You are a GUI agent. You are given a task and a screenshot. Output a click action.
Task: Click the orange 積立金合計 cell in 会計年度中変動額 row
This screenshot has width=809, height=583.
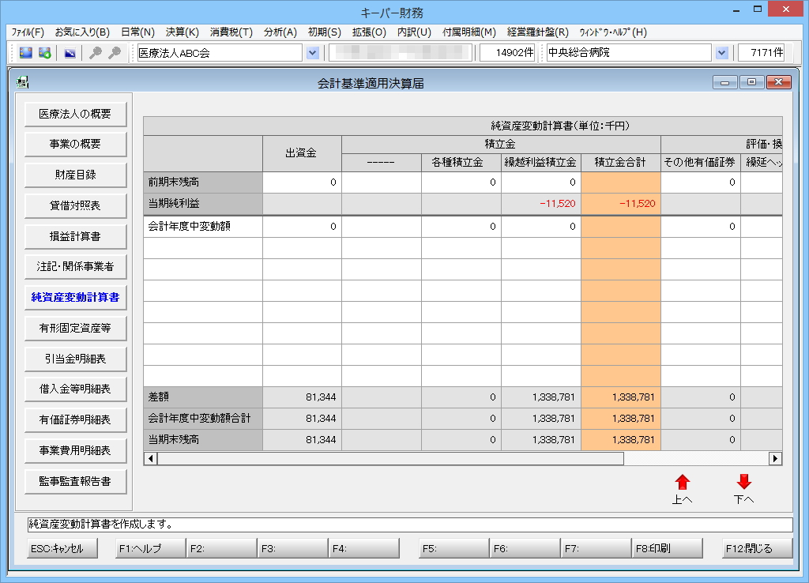pos(620,226)
